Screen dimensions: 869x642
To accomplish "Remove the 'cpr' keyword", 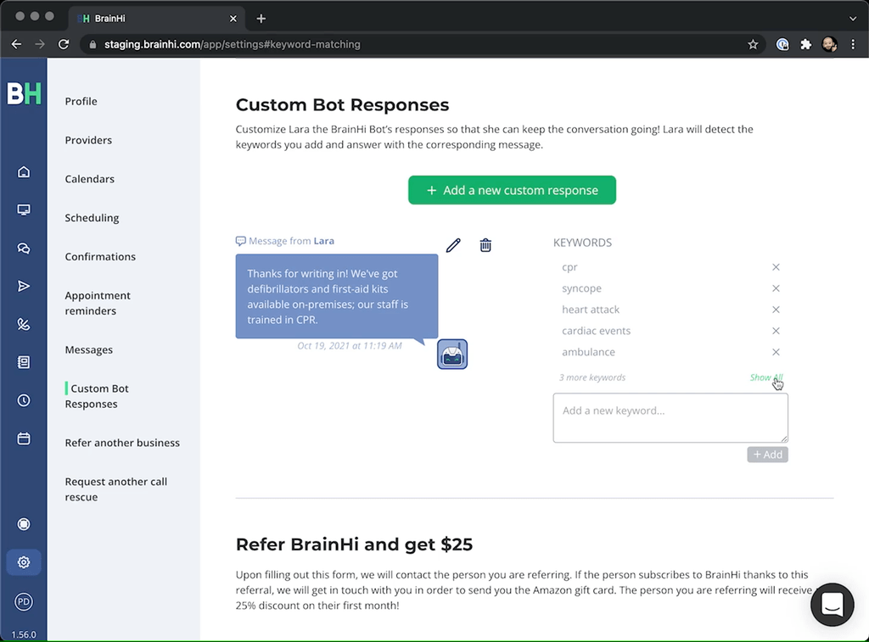I will tap(776, 267).
